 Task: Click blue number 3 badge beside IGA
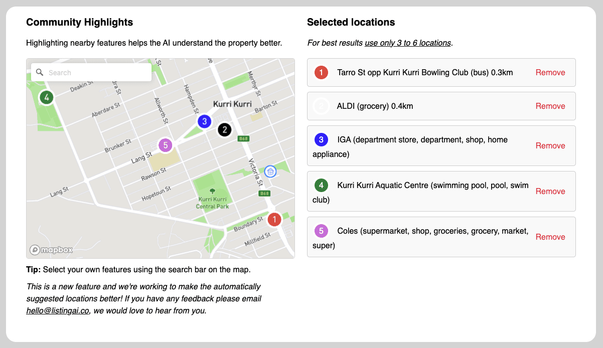pyautogui.click(x=321, y=140)
